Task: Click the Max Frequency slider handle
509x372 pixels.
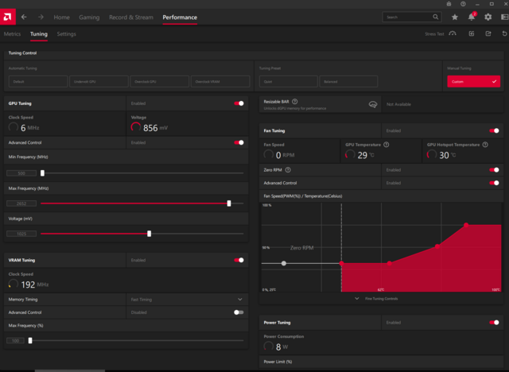Action: click(x=229, y=203)
